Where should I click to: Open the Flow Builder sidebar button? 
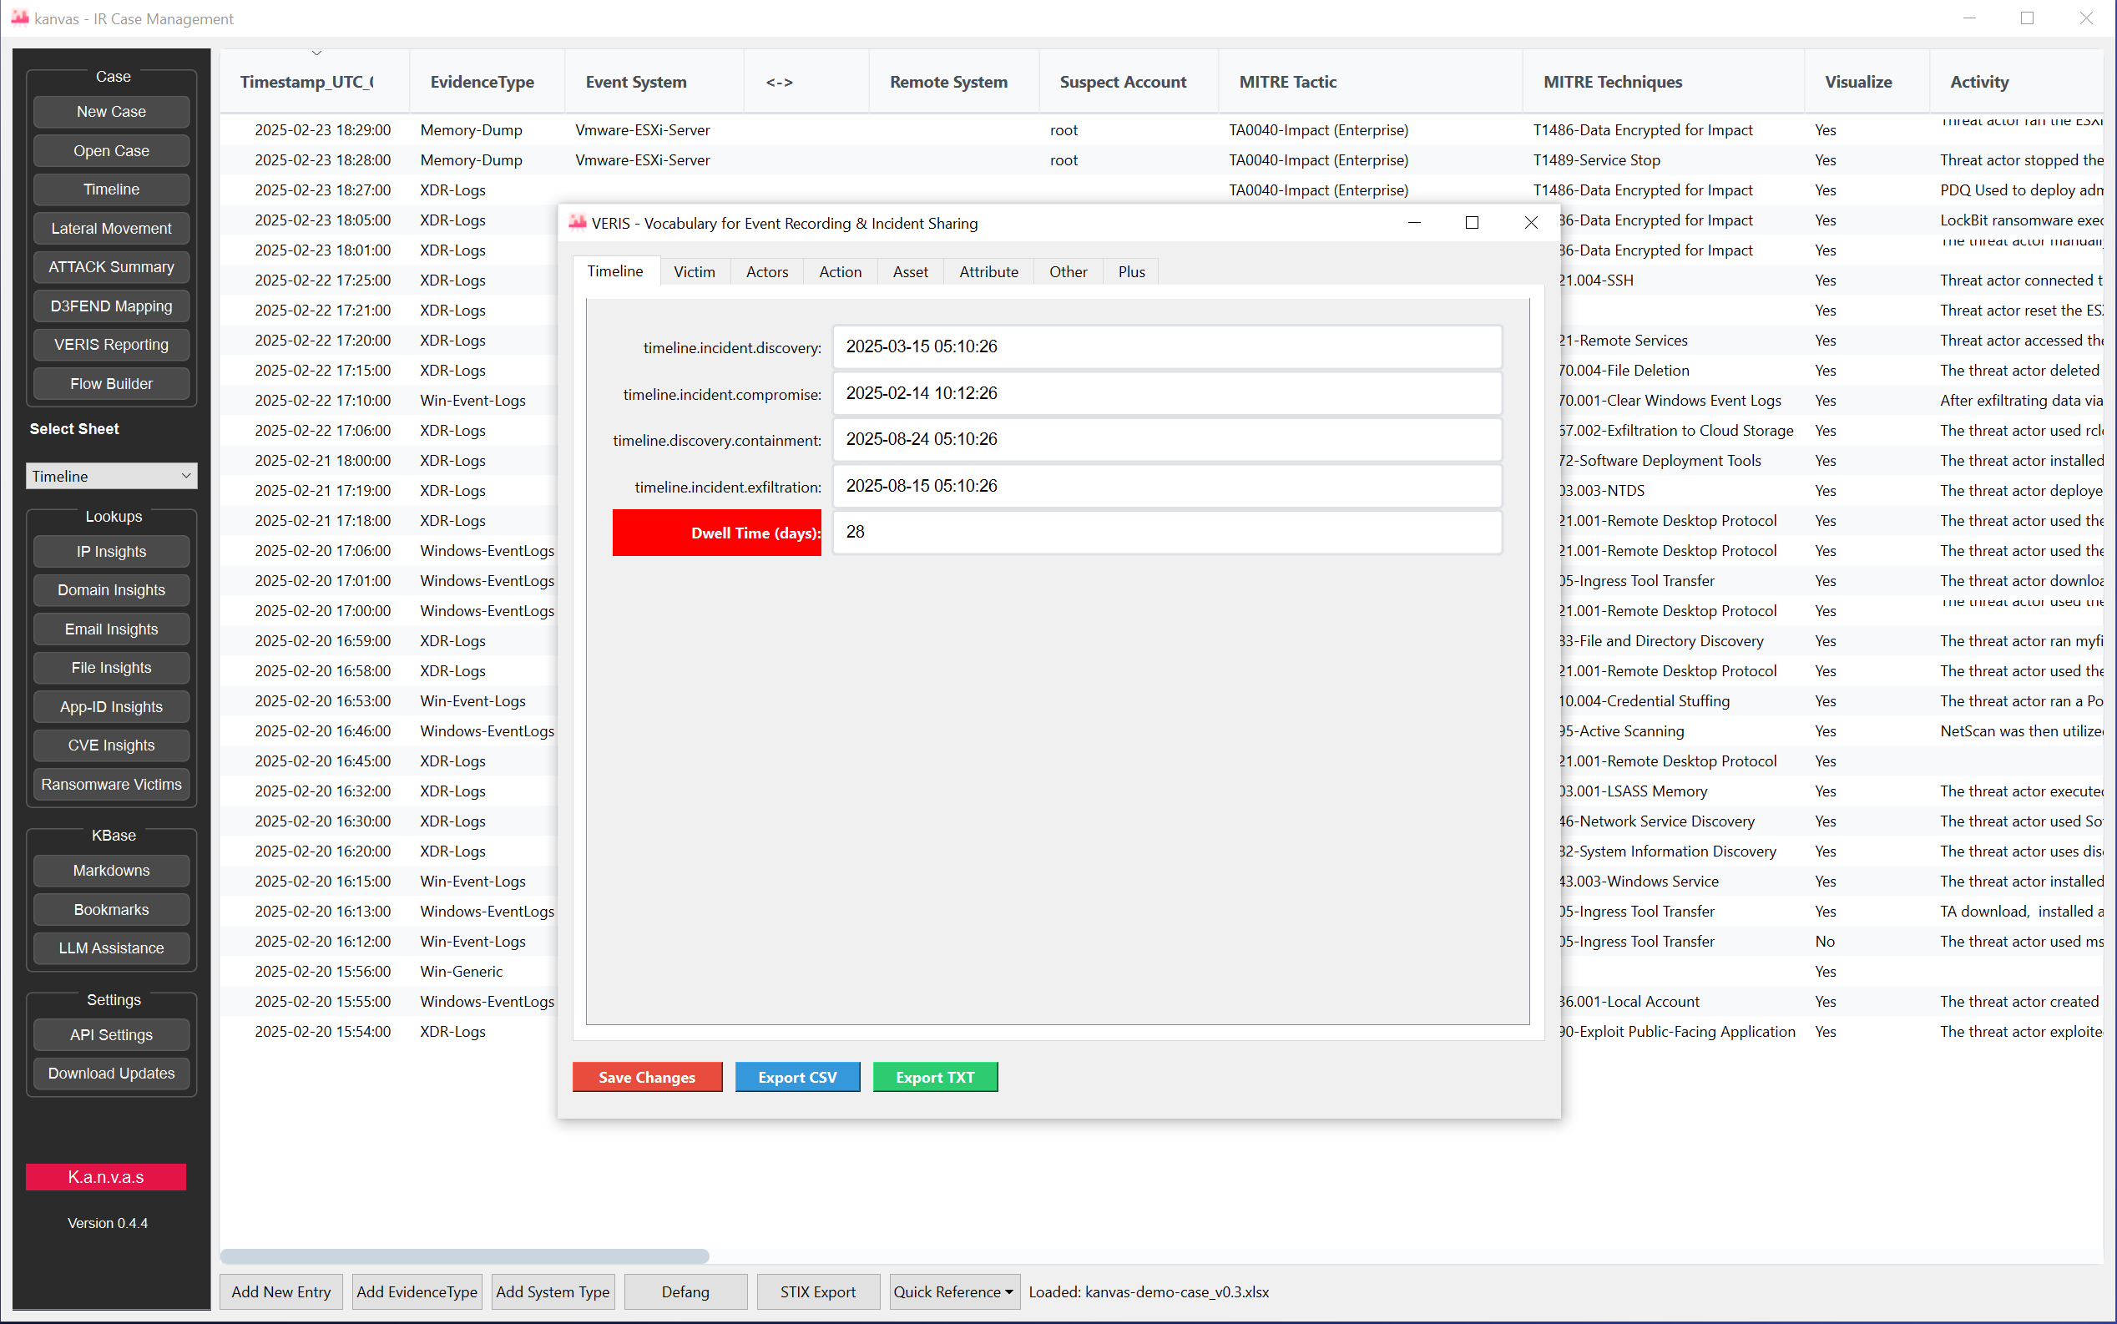[111, 383]
